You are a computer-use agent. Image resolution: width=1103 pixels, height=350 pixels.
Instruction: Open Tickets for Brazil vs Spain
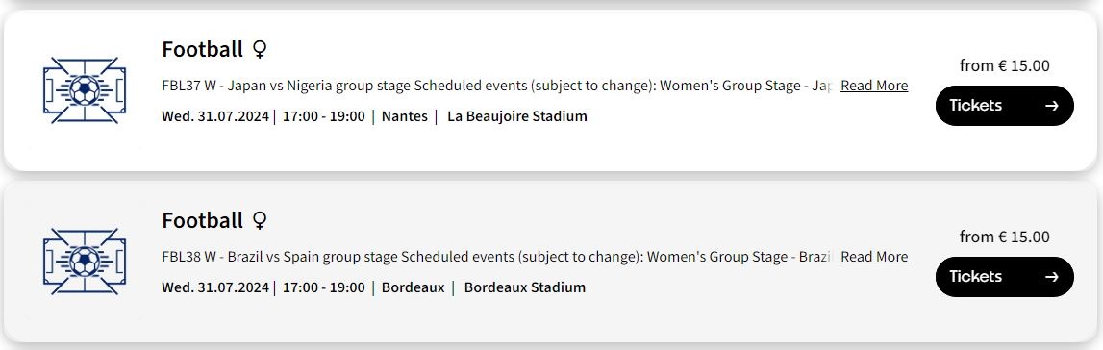1005,277
